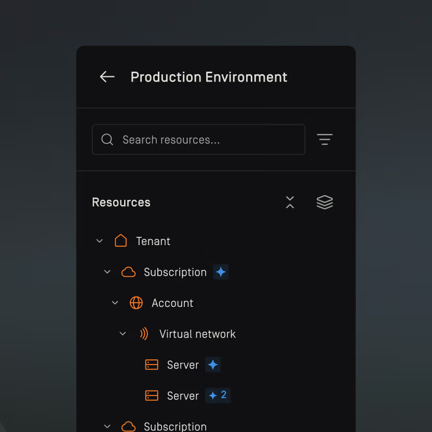Select the Account tree item
Screen dimensions: 432x432
click(172, 303)
